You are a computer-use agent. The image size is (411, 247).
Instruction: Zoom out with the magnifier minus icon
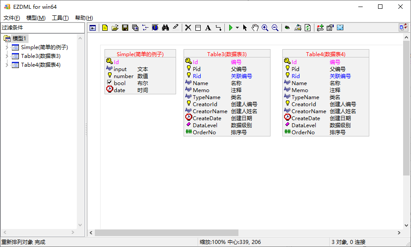coord(275,28)
